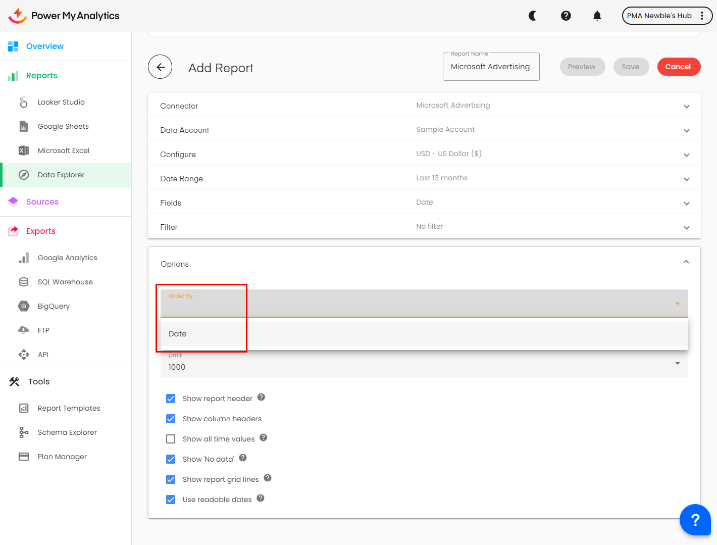The width and height of the screenshot is (717, 545).
Task: Go to Schema Explorer in sidebar
Action: pos(67,432)
